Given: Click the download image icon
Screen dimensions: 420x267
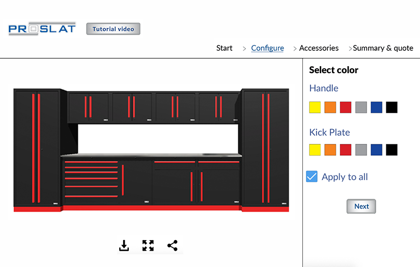Looking at the screenshot, I should (124, 245).
